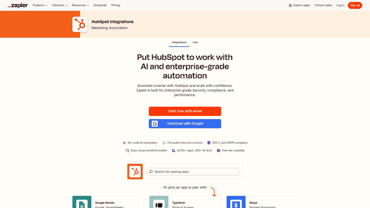Click the Explore apps grid icon

pyautogui.click(x=290, y=6)
